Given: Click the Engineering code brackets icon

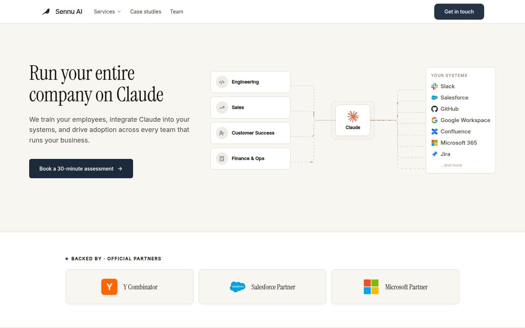Looking at the screenshot, I should (x=222, y=82).
